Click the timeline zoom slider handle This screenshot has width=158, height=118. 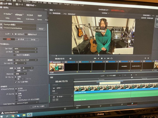[131, 75]
